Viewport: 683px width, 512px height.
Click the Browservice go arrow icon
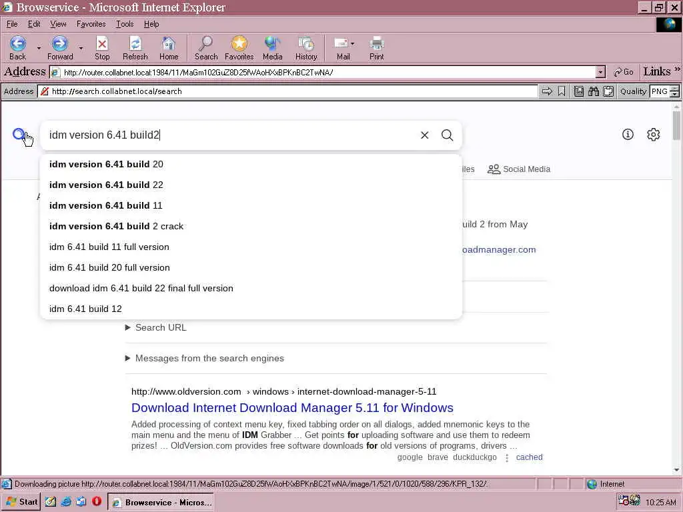click(x=547, y=91)
